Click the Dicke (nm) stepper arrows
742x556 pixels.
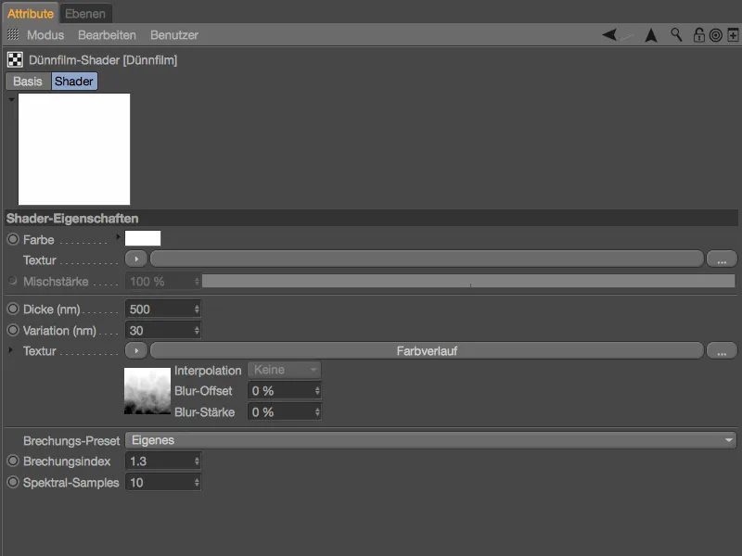197,310
